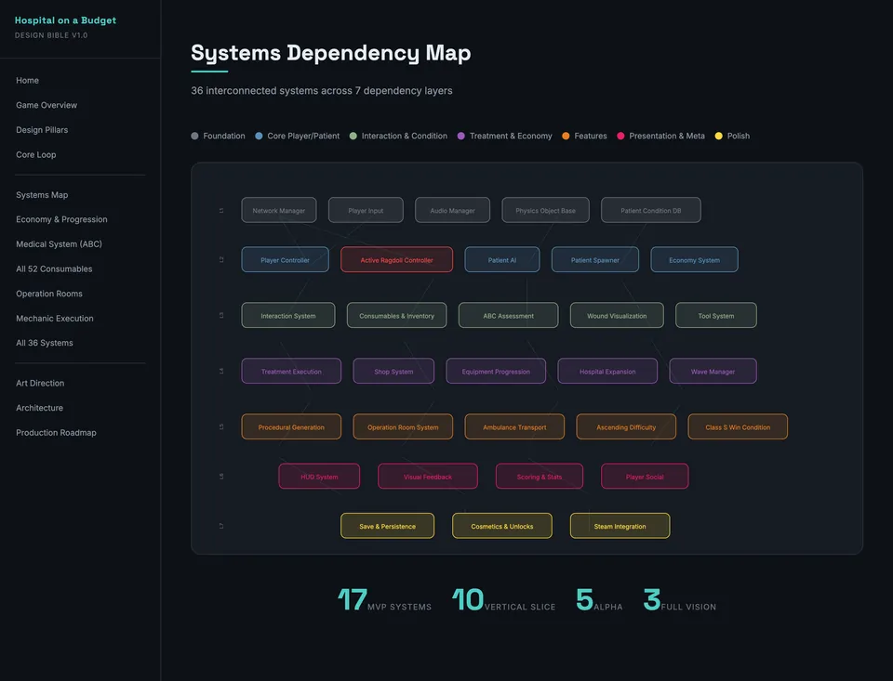Click the Class S Win Condition node
Image resolution: width=893 pixels, height=681 pixels.
click(x=738, y=427)
